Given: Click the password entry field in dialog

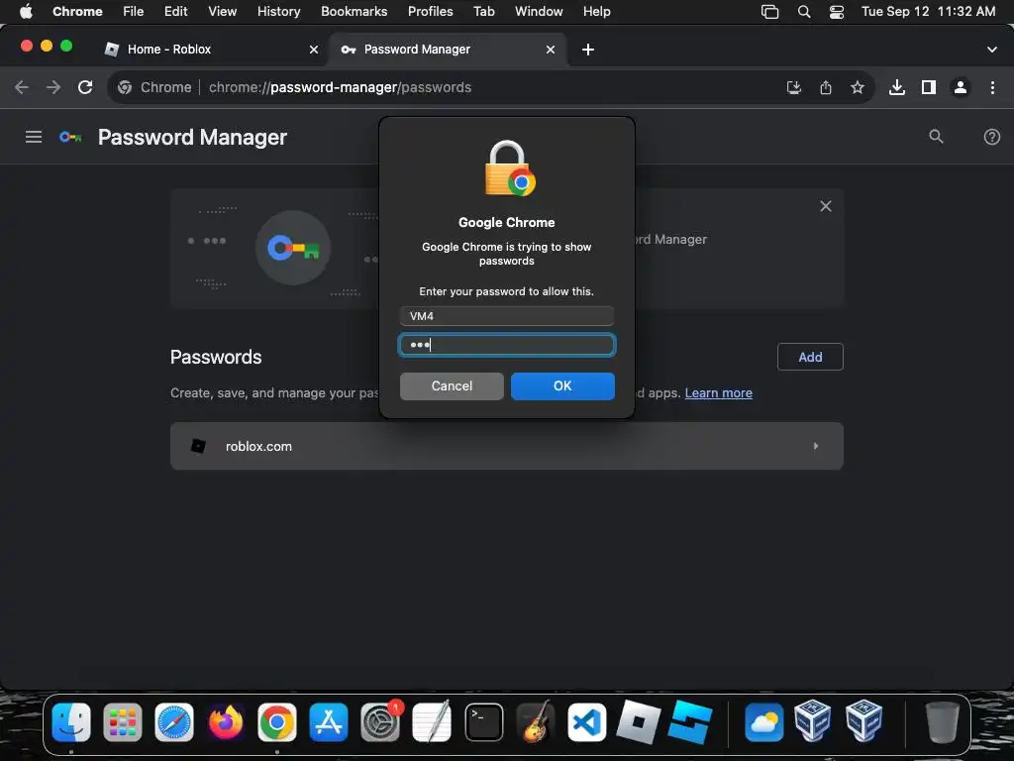Looking at the screenshot, I should (x=506, y=345).
